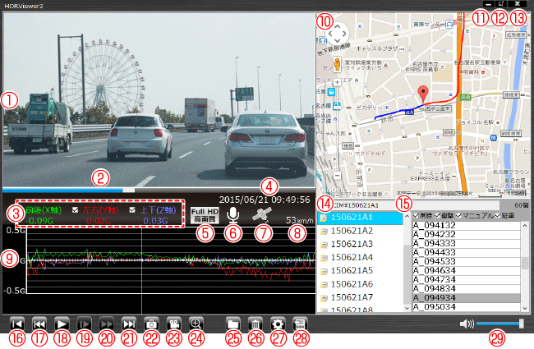Select file A_094232
Image resolution: width=534 pixels, height=349 pixels.
(x=467, y=235)
